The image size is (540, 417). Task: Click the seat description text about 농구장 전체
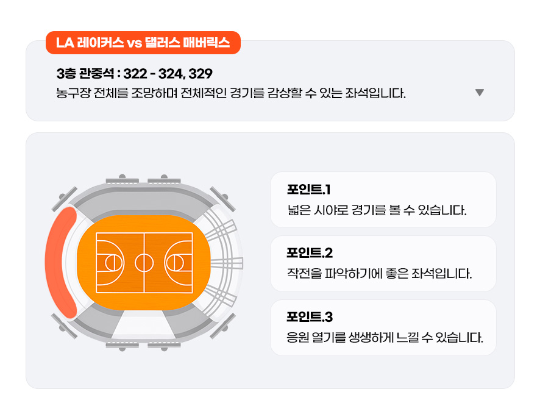[x=231, y=93]
